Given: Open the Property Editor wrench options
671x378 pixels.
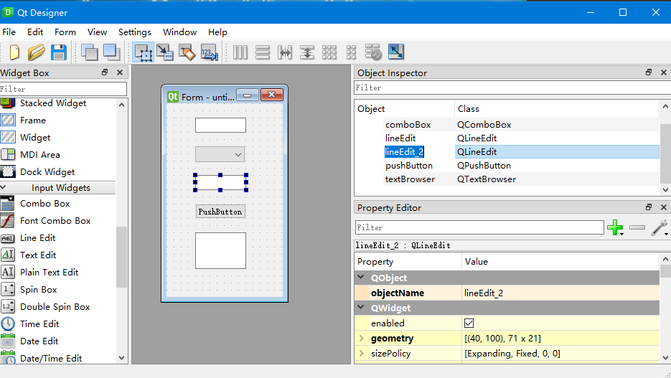Looking at the screenshot, I should coord(660,227).
